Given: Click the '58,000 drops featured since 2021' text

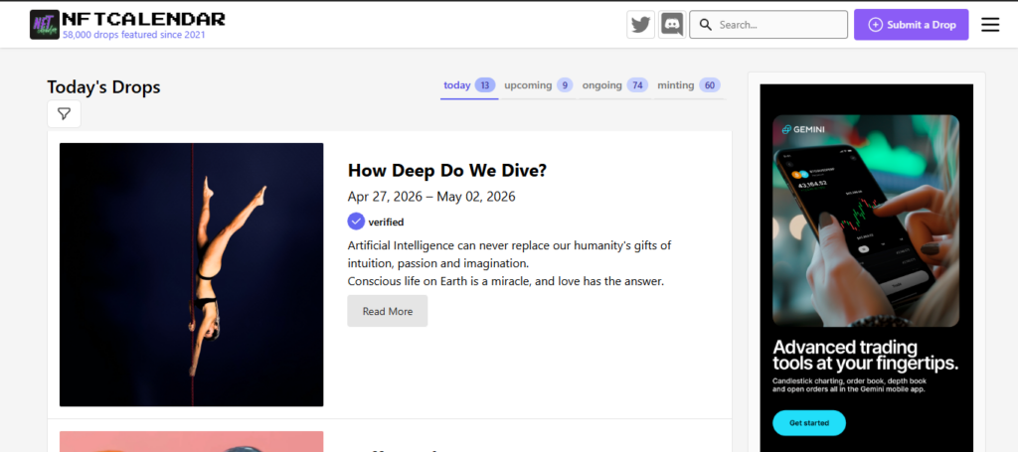Looking at the screenshot, I should (134, 35).
